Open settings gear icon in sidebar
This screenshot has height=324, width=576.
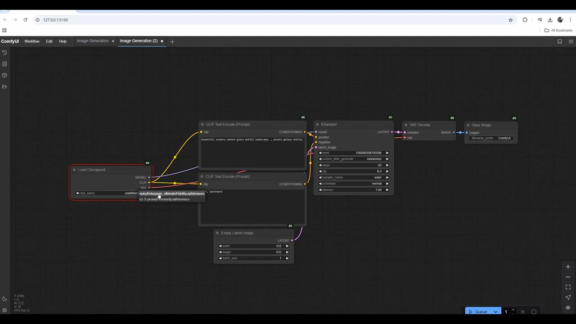tap(4, 310)
